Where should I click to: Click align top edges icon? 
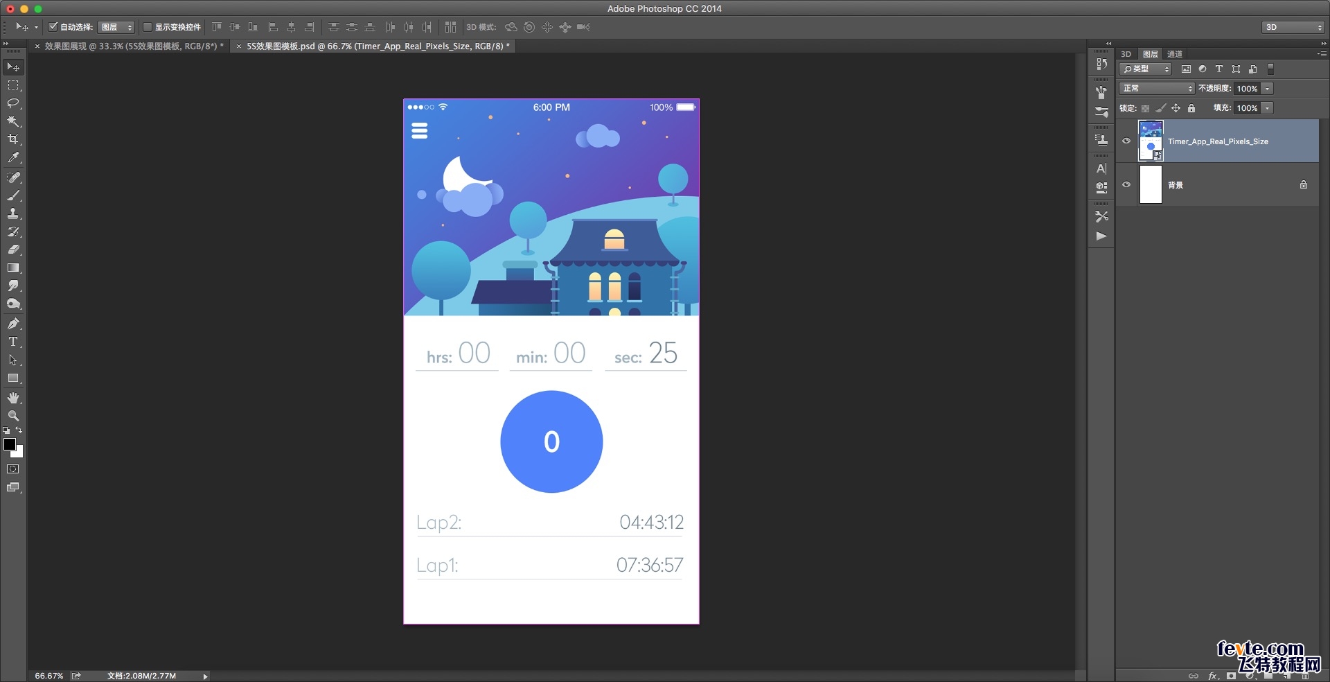pos(217,27)
